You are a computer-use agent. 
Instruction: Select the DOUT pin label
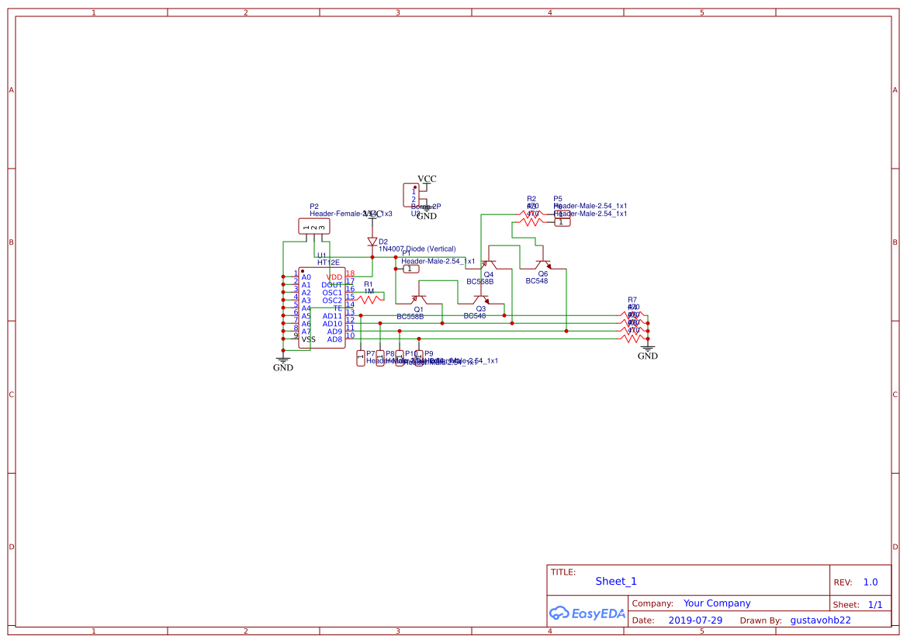point(332,285)
